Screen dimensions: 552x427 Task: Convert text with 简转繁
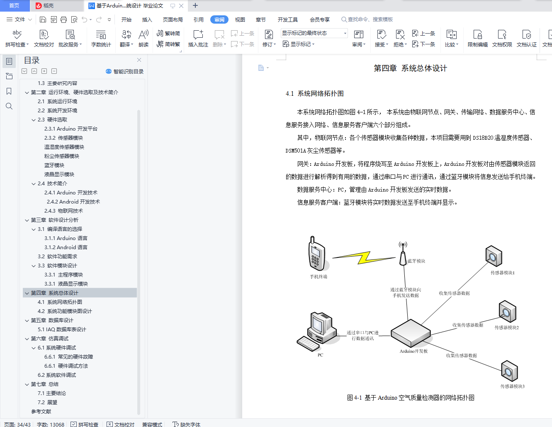(x=168, y=44)
